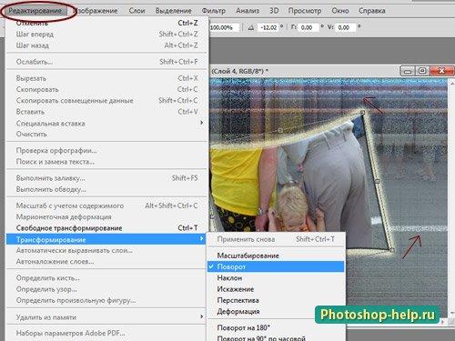Edit the horizontal skew field Г

[x=308, y=27]
